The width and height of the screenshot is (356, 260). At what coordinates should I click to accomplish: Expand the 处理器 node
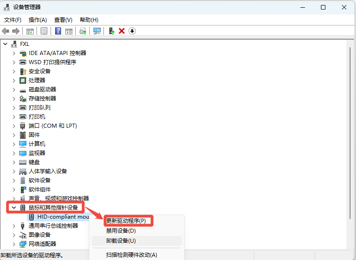coord(14,80)
